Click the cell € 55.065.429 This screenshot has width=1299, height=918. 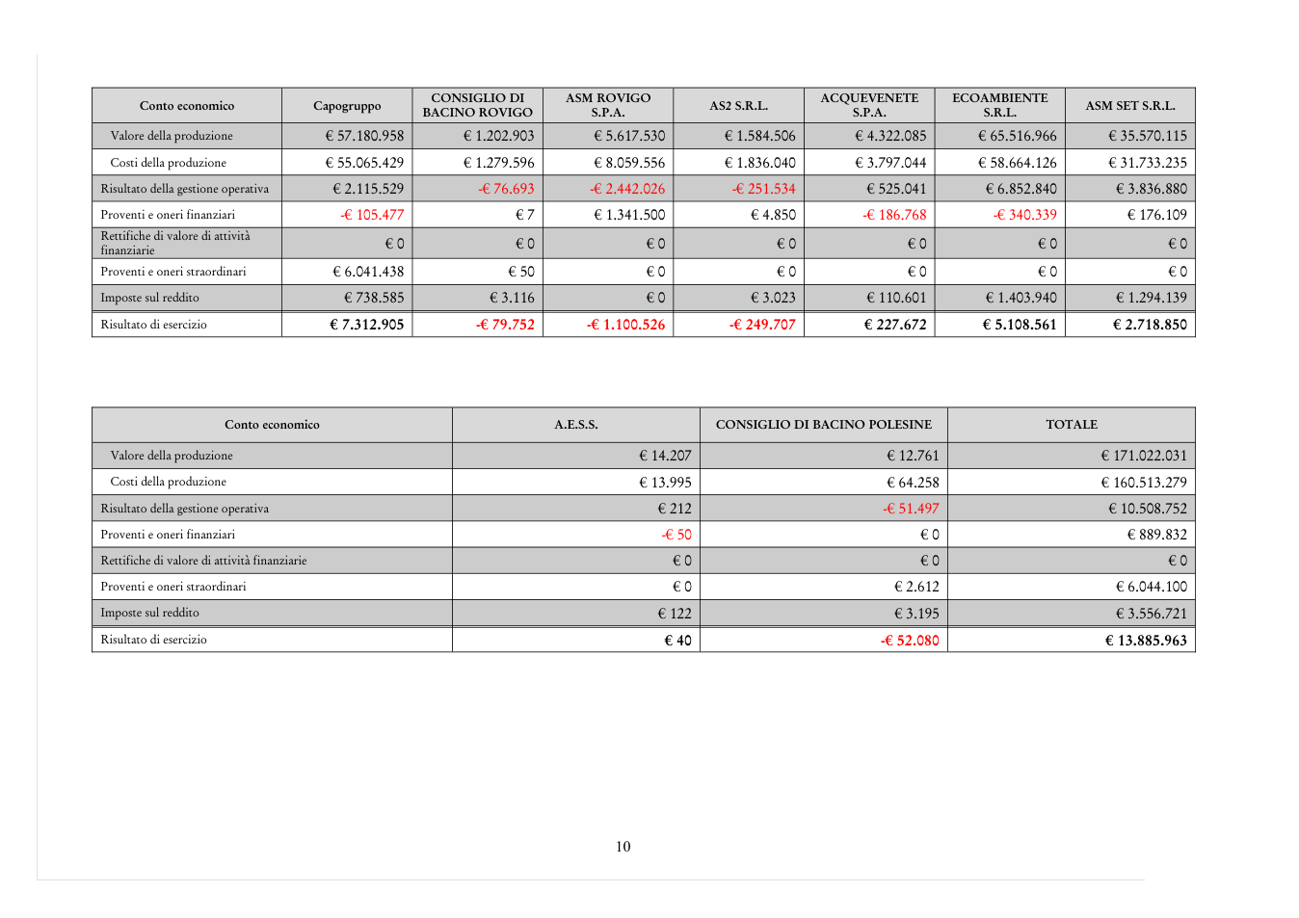tap(364, 163)
